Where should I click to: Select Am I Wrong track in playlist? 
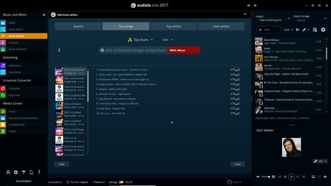click(x=289, y=58)
